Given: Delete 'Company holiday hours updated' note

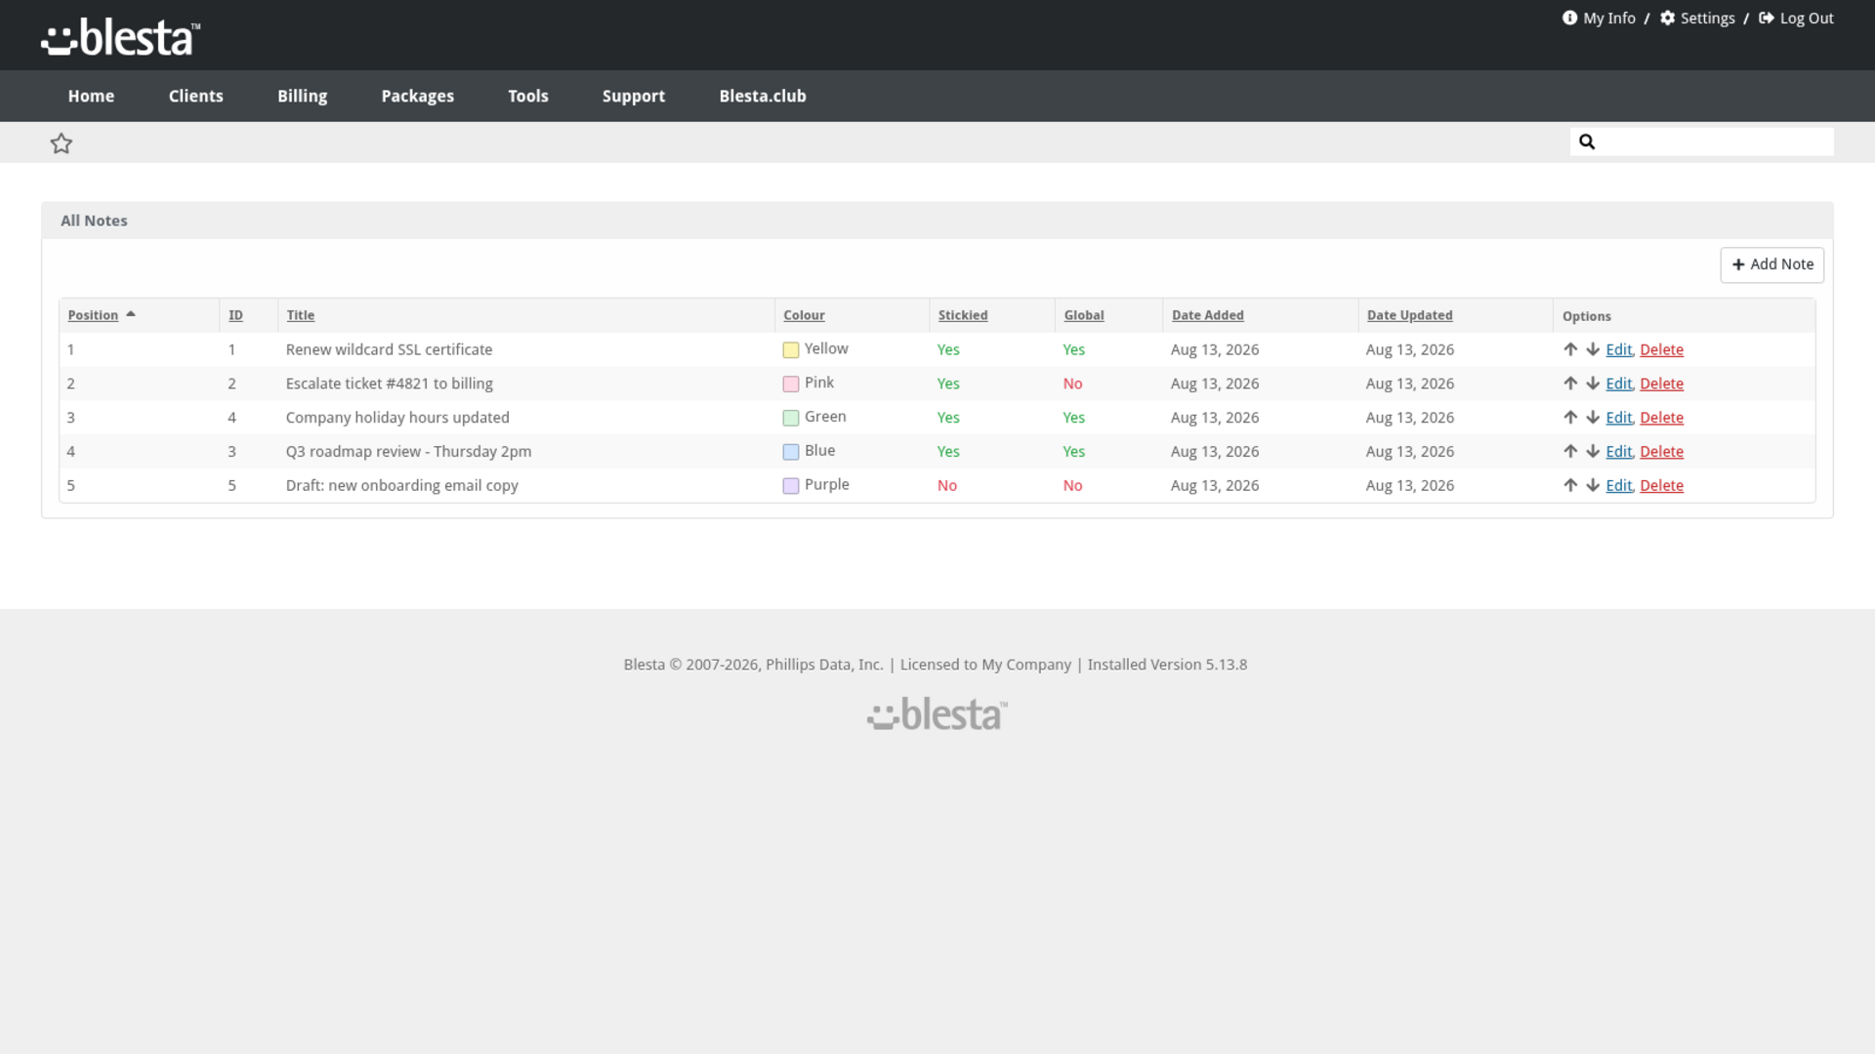Looking at the screenshot, I should click(x=1661, y=418).
